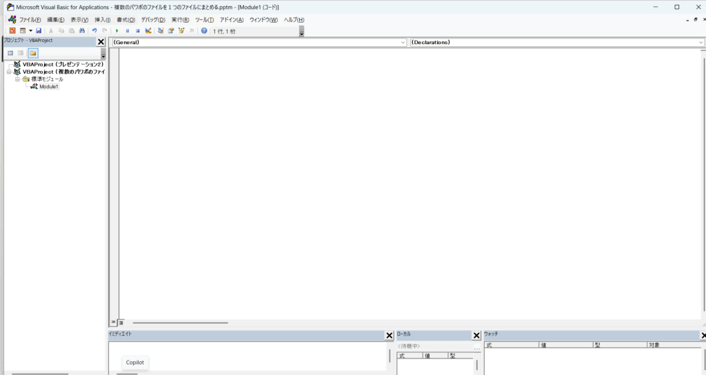The width and height of the screenshot is (706, 375).
Task: Open the 挿入(I) menu
Action: coord(102,19)
